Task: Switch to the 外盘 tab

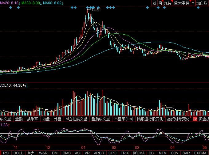Action: point(57,119)
